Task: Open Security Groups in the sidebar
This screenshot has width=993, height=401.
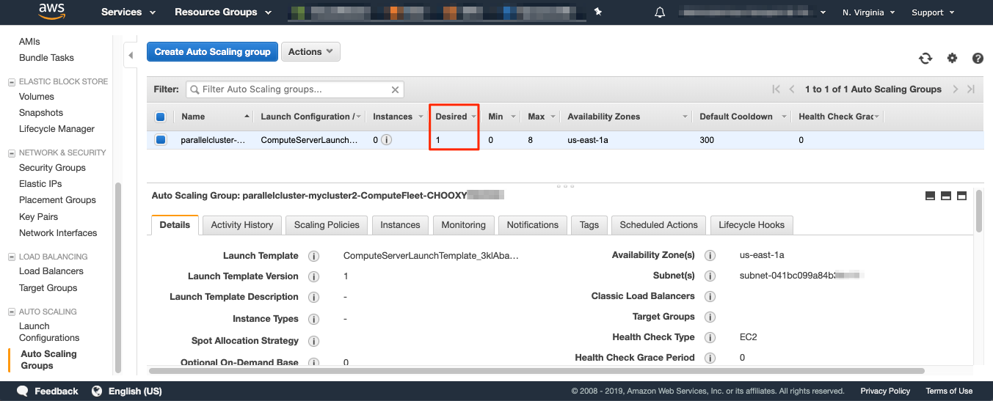Action: click(52, 168)
